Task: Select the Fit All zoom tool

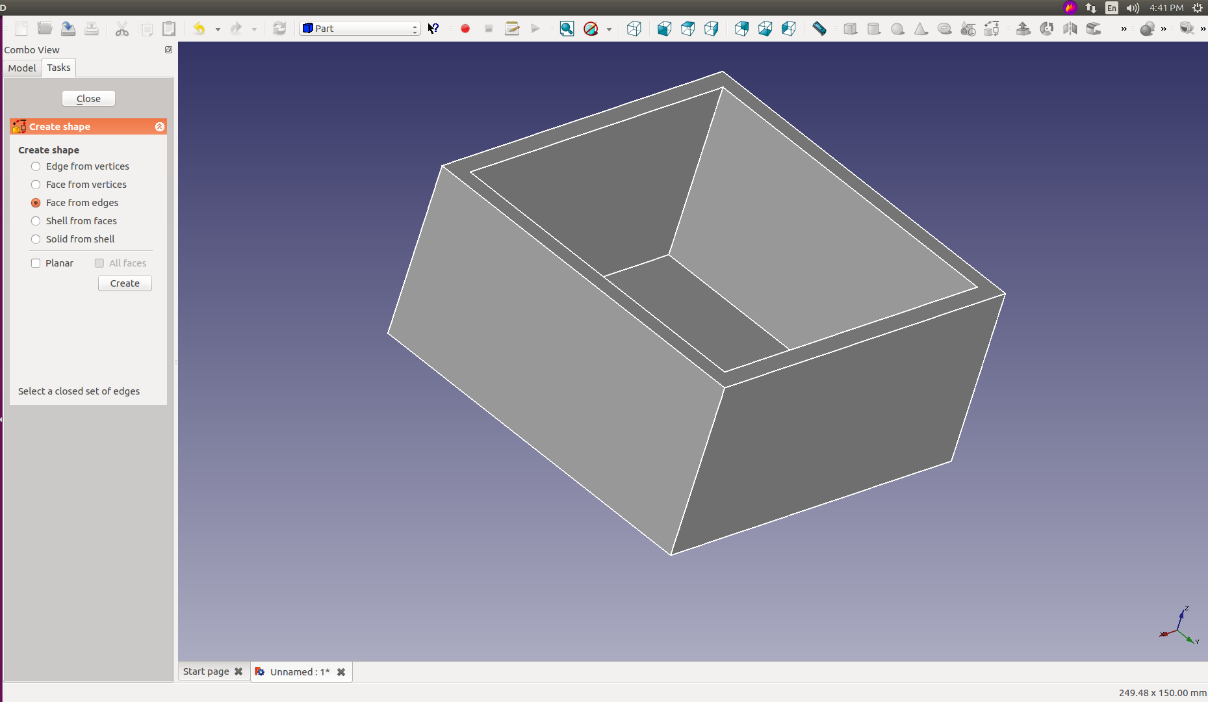Action: coord(566,29)
